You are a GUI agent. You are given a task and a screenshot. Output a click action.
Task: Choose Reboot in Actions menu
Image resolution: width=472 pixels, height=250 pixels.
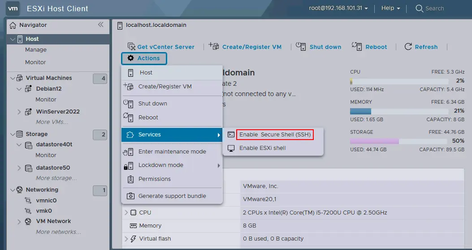point(172,117)
